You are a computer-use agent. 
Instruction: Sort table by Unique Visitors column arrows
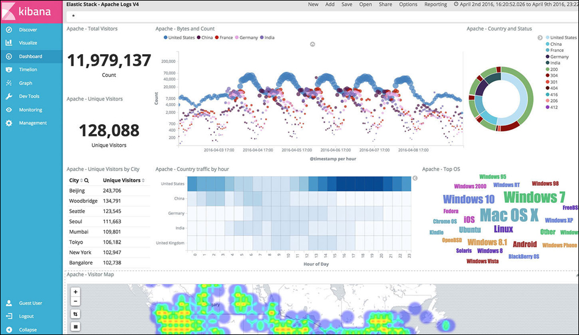coord(143,180)
